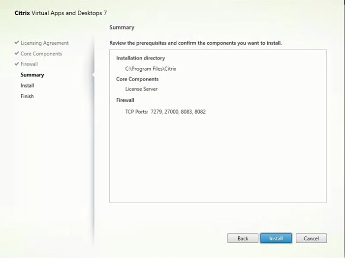Jump to the Firewall step
Viewport: 345px width, 258px height.
(x=29, y=64)
